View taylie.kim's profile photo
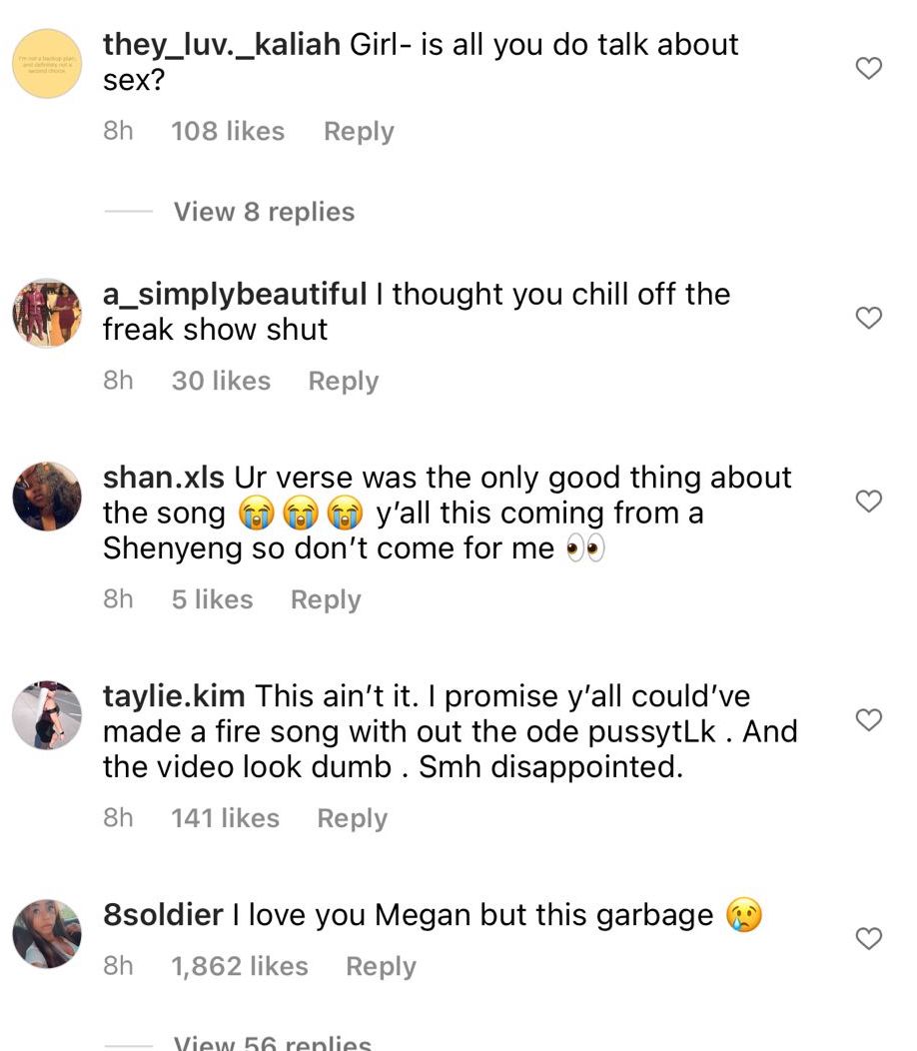The width and height of the screenshot is (917, 1051). [x=47, y=715]
